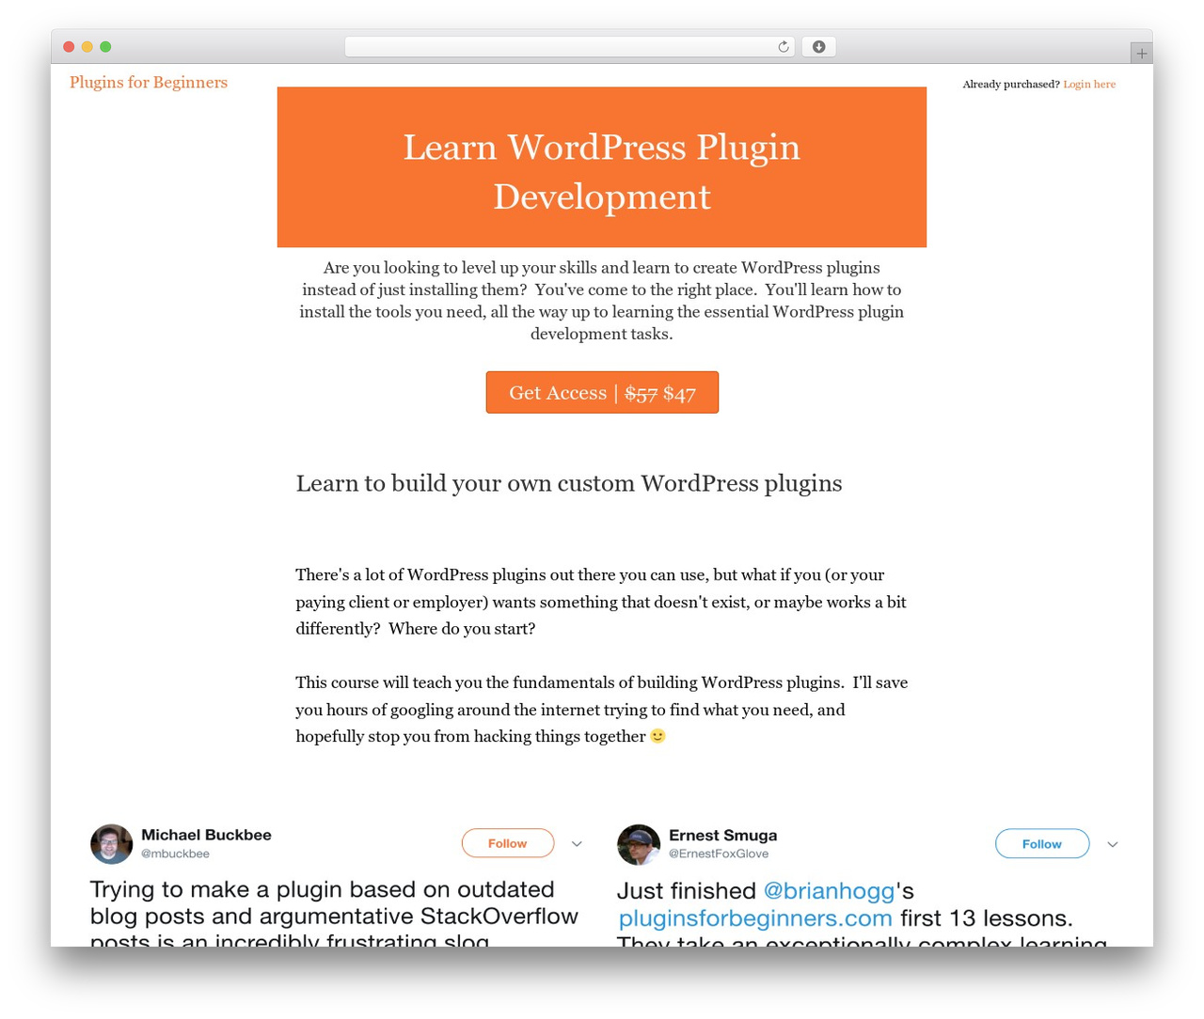Image resolution: width=1204 pixels, height=1019 pixels.
Task: Select the 'Already purchased?' text
Action: [x=1011, y=85]
